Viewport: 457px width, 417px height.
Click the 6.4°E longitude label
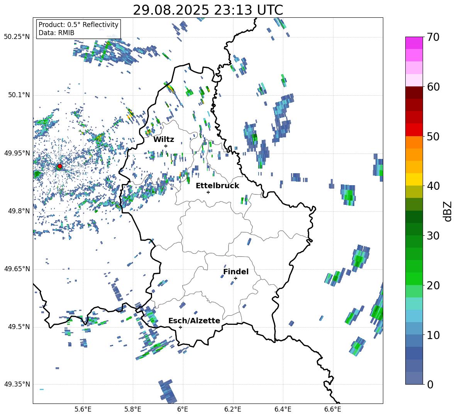click(x=283, y=409)
